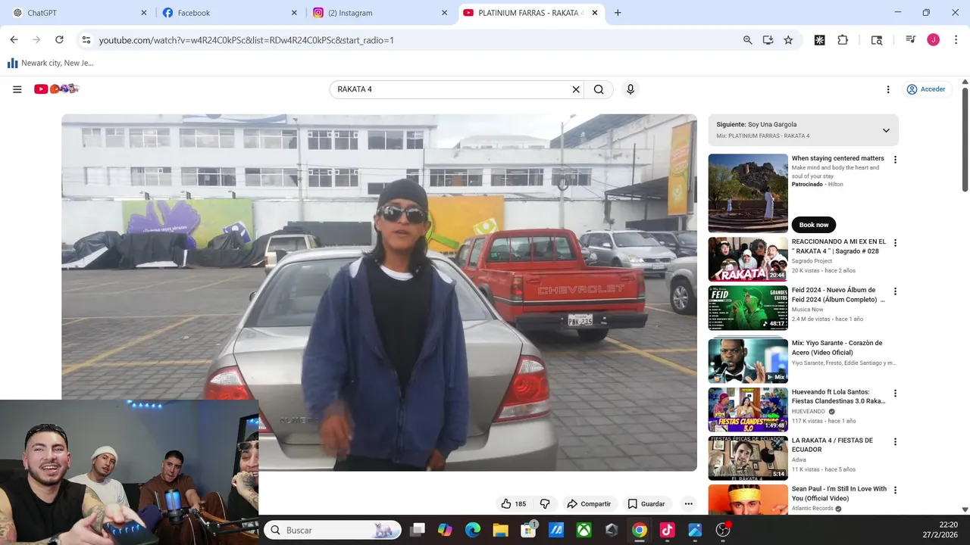Open the Xbox app from taskbar
The height and width of the screenshot is (545, 970).
[x=584, y=530]
